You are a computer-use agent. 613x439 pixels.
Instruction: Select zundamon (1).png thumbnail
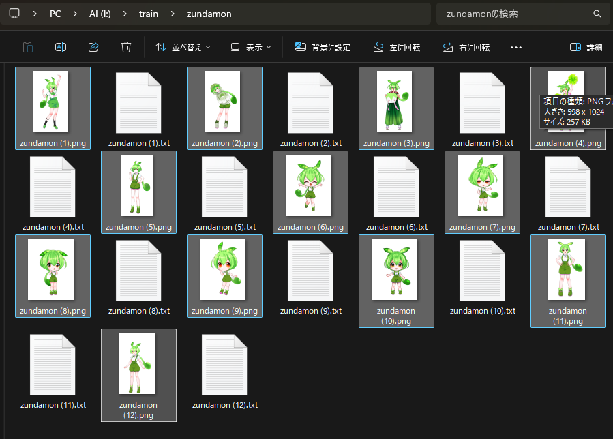[51, 102]
